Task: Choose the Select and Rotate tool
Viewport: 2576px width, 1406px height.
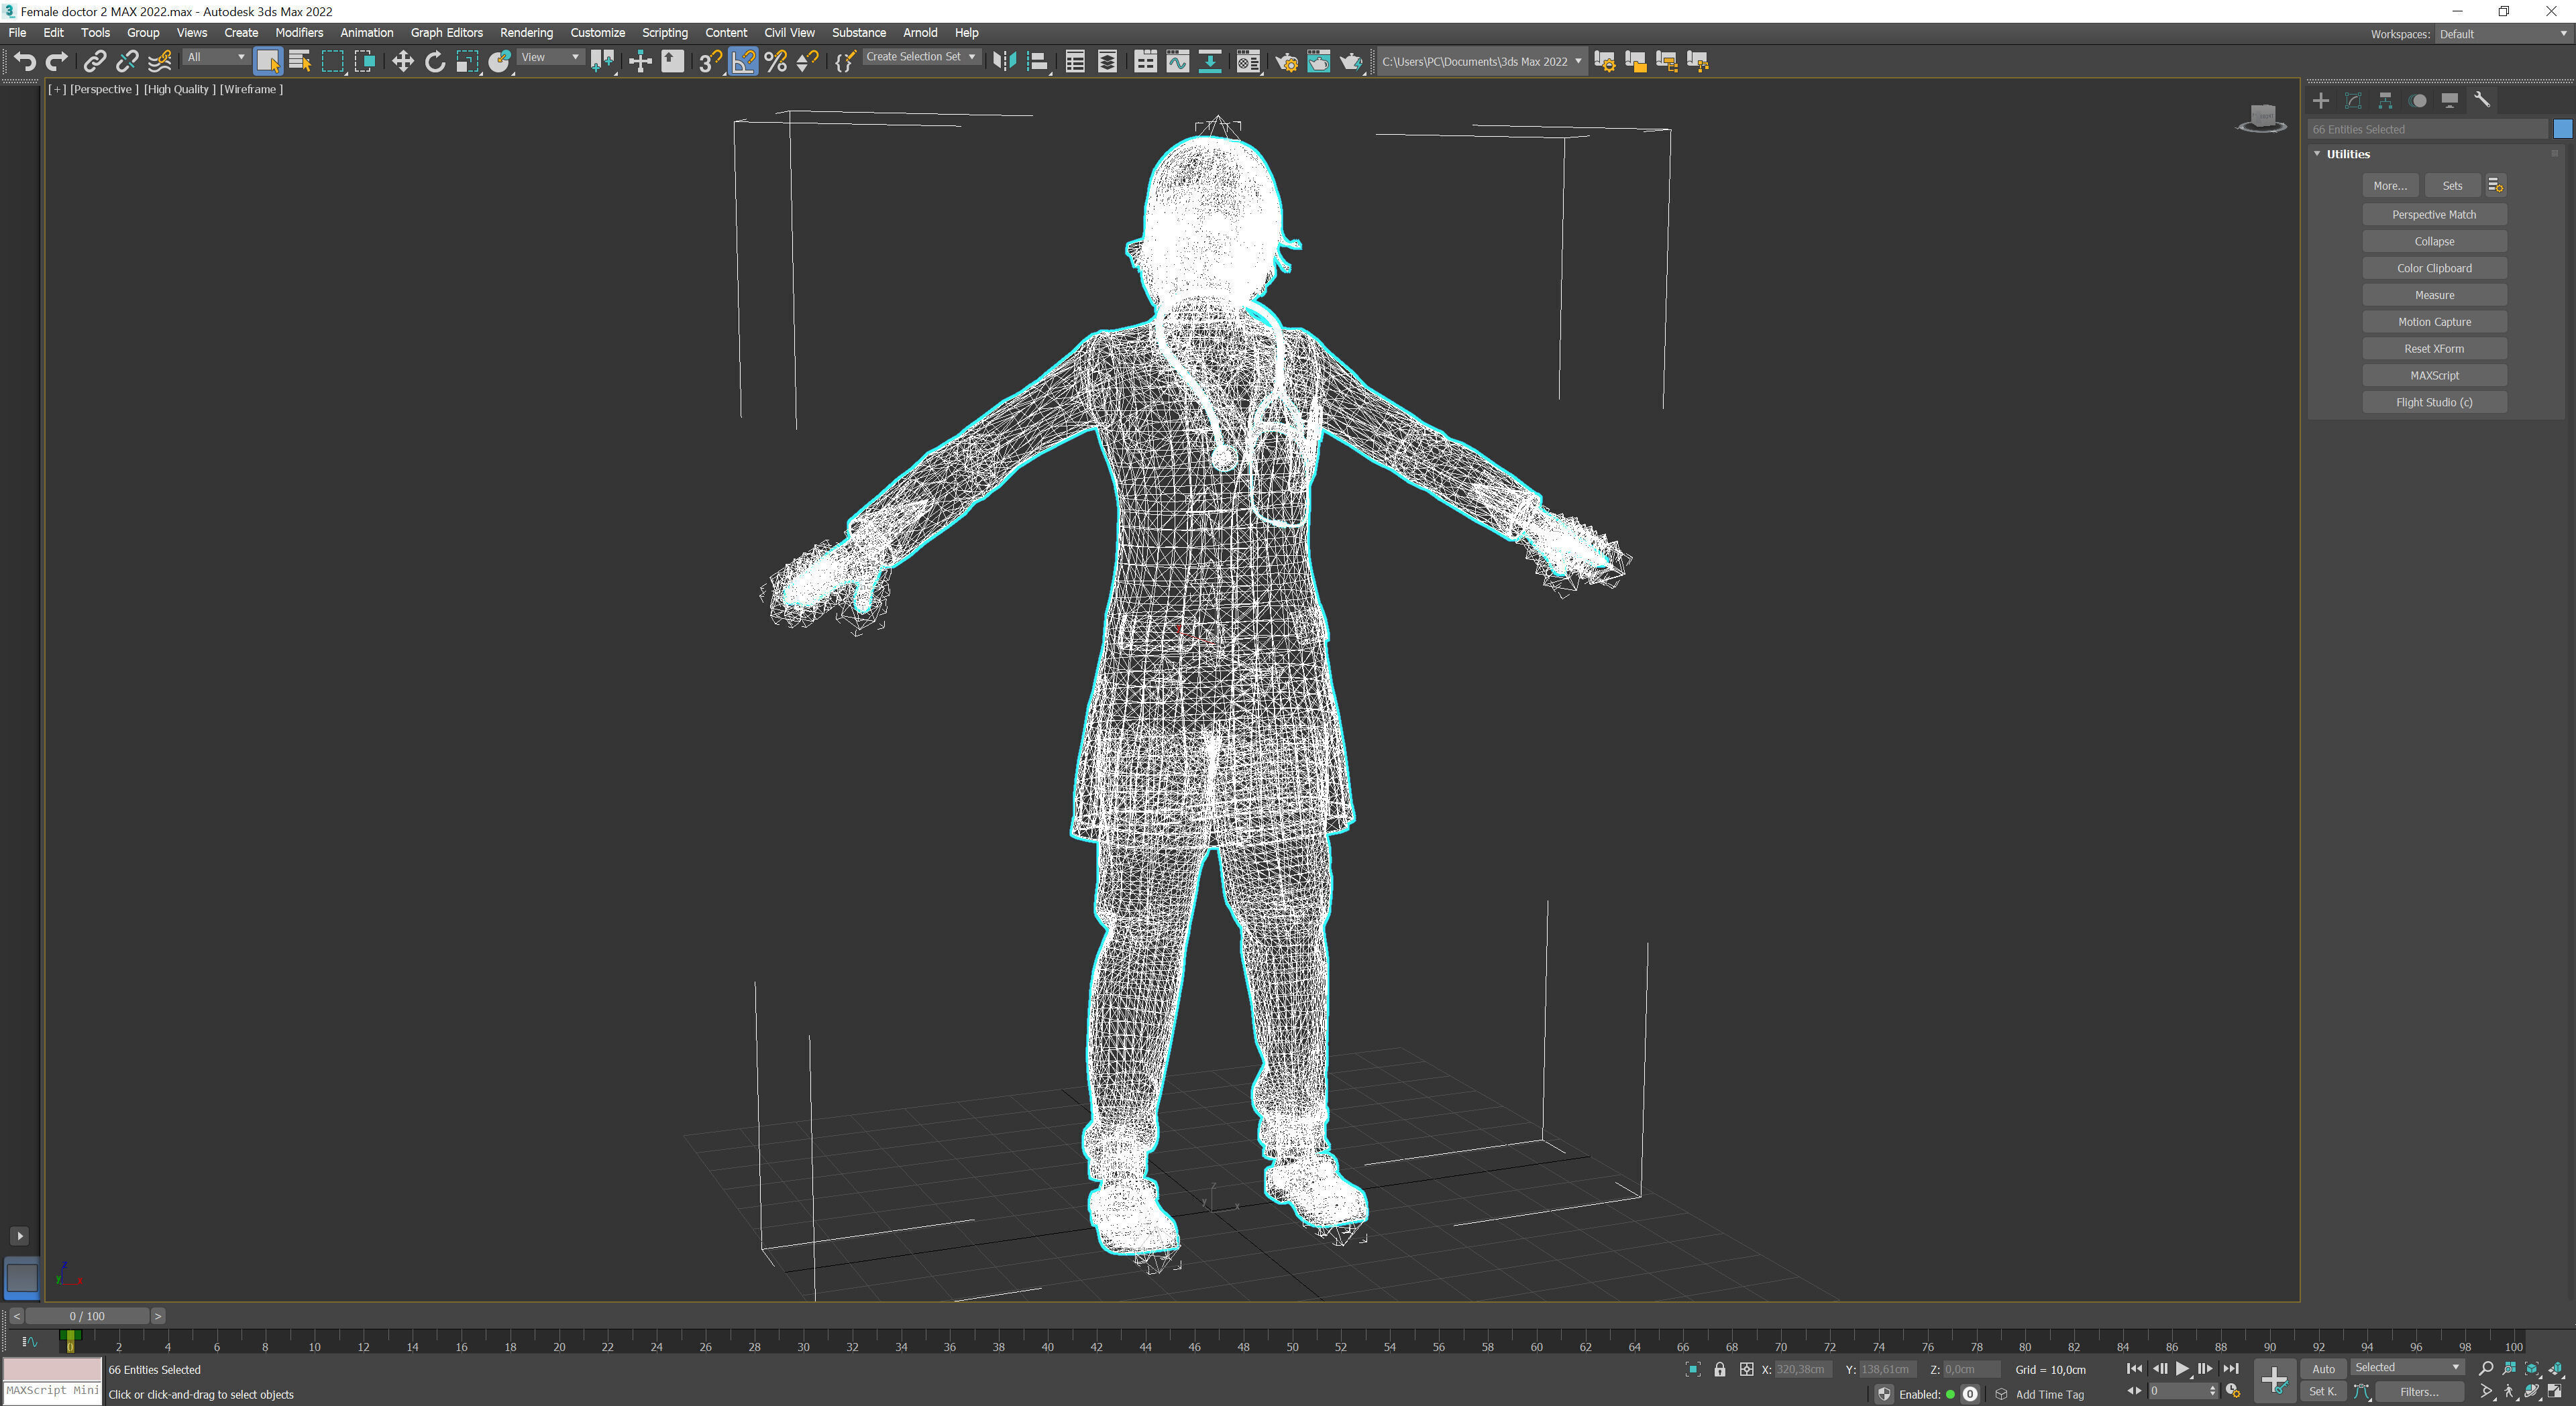Action: (435, 62)
